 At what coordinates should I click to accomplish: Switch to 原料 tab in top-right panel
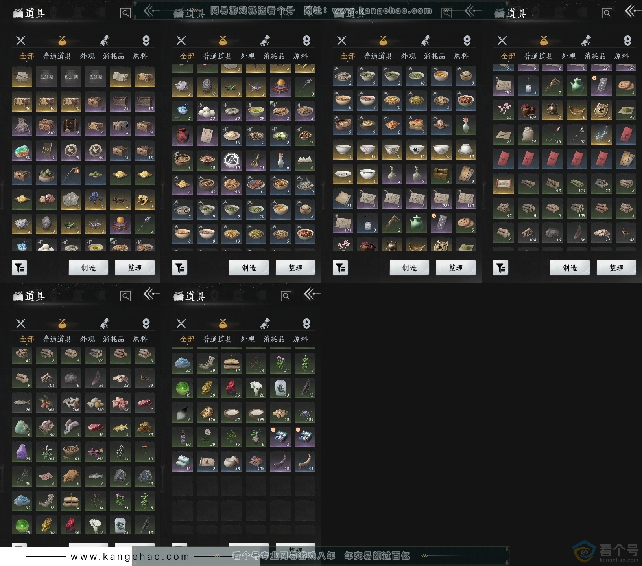(622, 56)
